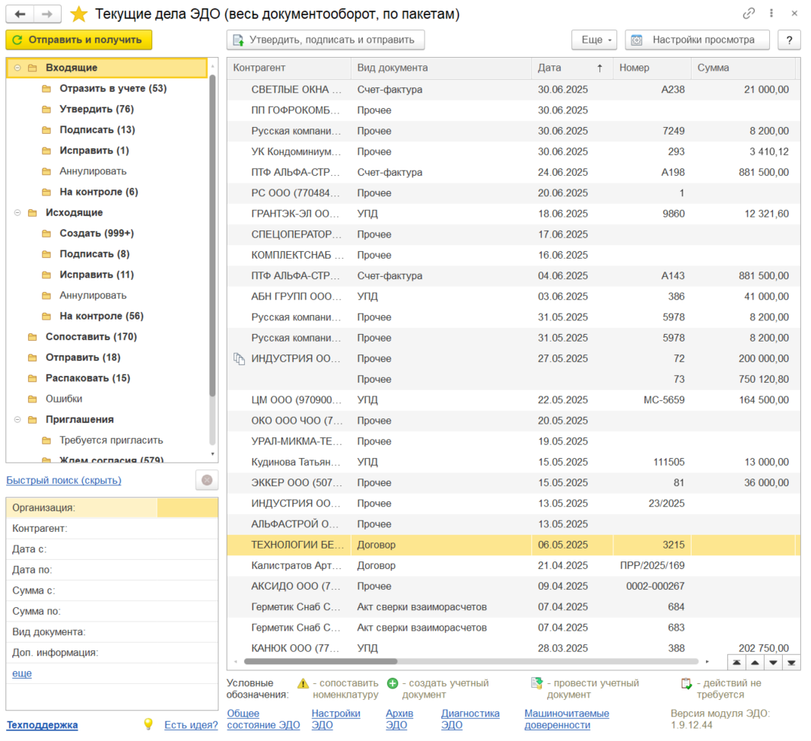Open the Архив ЭДО link

(399, 719)
